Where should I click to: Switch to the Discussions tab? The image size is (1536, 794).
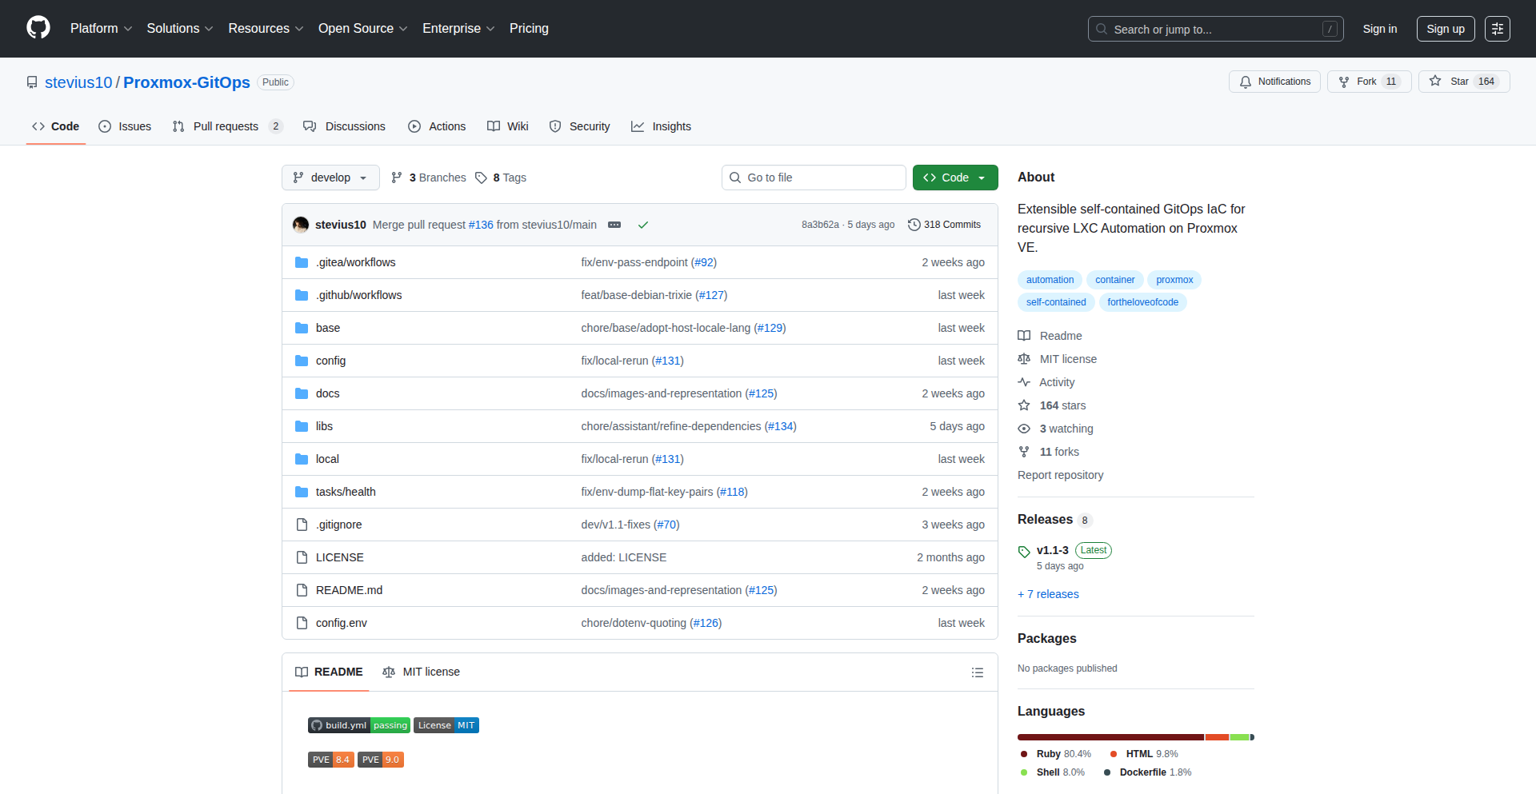(x=345, y=126)
